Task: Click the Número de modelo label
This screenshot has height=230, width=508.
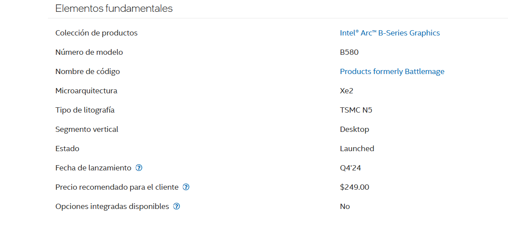Action: click(x=89, y=52)
